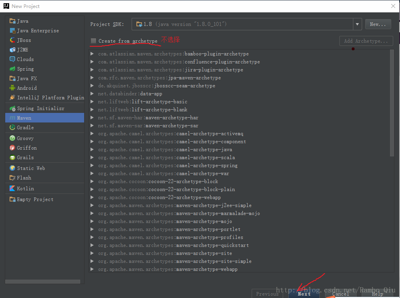This screenshot has height=298, width=400.
Task: Click the Empty Project folder icon
Action: coord(12,199)
